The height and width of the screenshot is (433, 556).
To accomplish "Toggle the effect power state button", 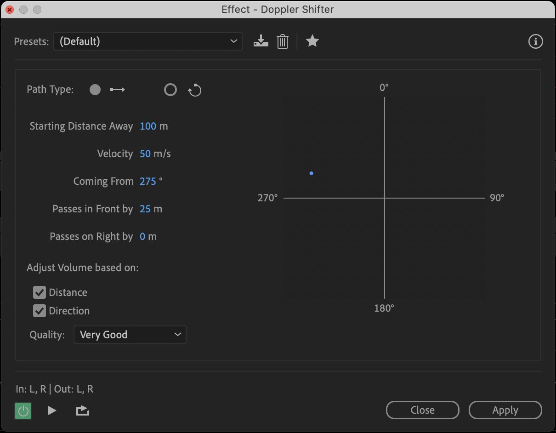I will pyautogui.click(x=23, y=410).
